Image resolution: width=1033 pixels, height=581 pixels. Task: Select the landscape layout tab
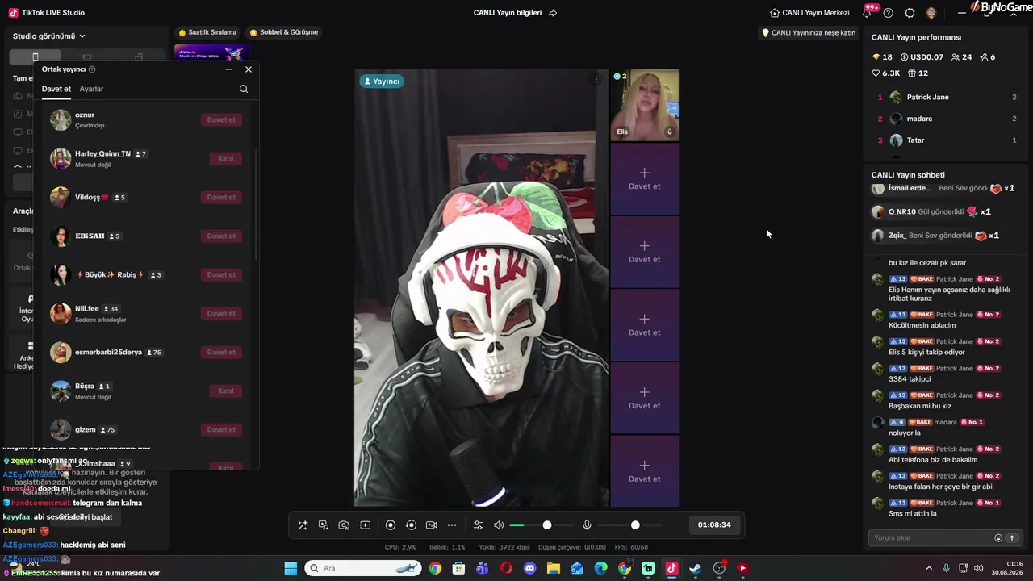tap(87, 57)
